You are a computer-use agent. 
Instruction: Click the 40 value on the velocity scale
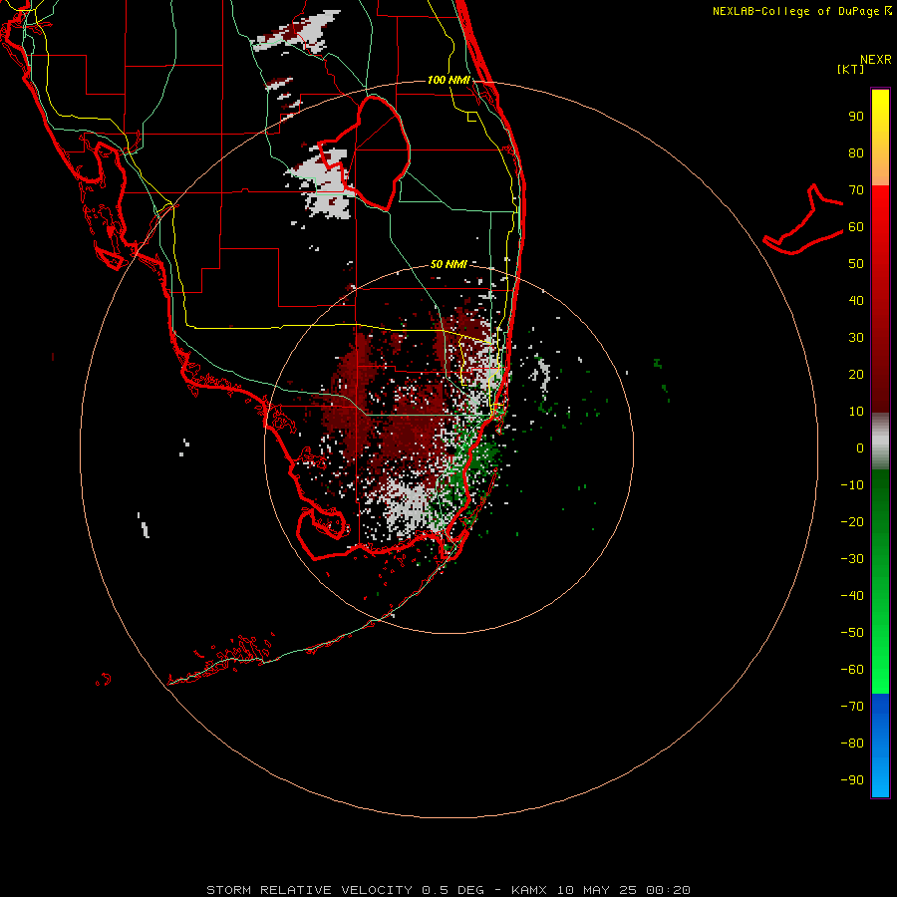(856, 301)
